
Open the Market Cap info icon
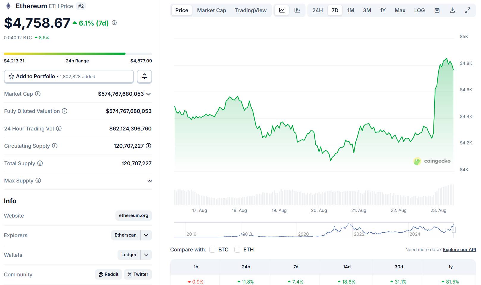tap(38, 94)
